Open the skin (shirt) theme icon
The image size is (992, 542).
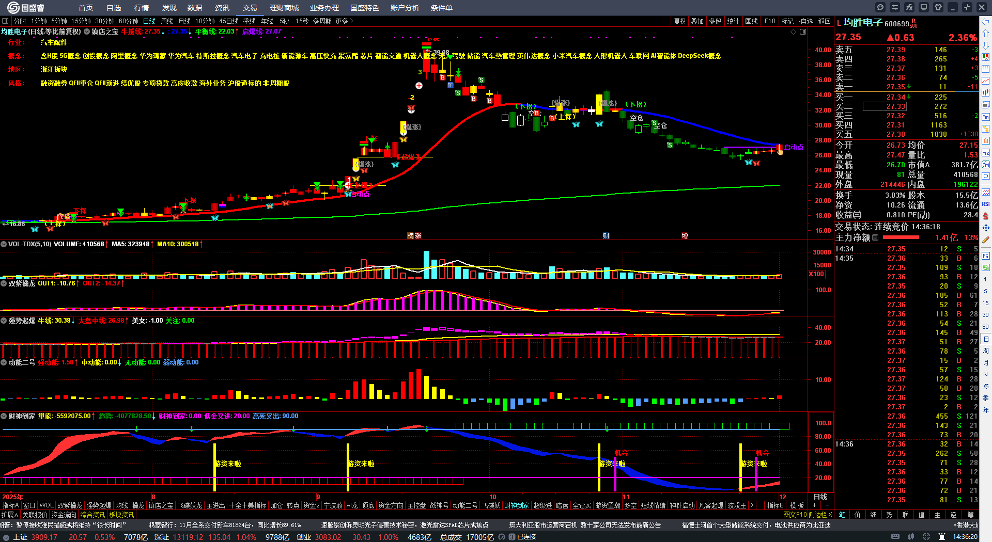[x=938, y=7]
